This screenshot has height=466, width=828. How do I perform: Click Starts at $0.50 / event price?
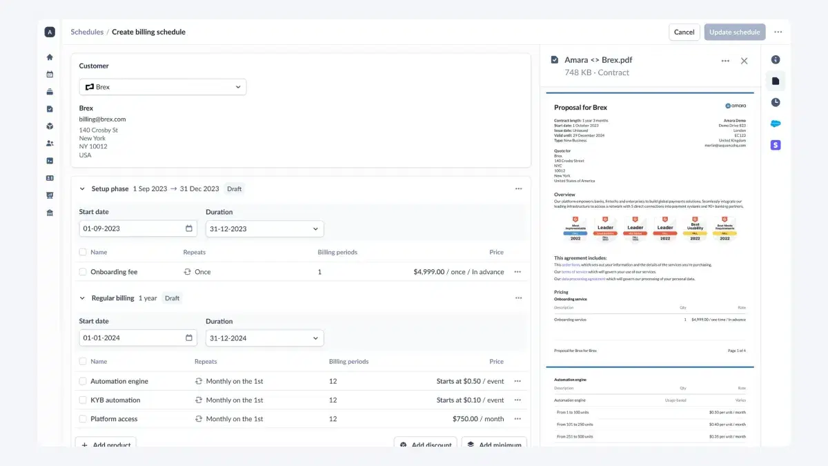click(x=470, y=381)
